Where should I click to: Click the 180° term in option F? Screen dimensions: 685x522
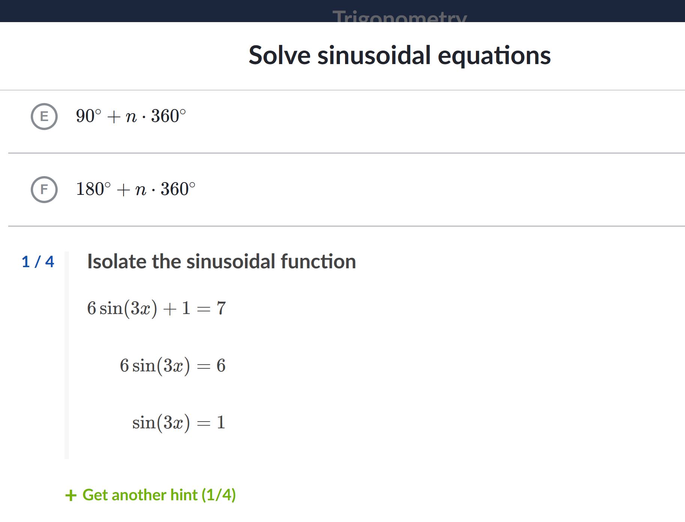pyautogui.click(x=94, y=189)
